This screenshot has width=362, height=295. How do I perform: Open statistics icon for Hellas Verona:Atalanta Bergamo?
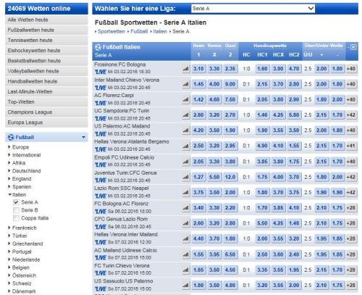point(186,146)
